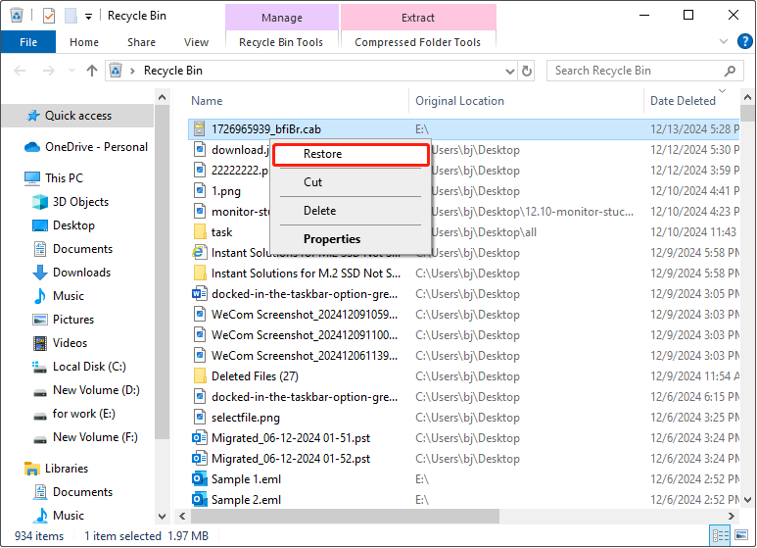
Task: Select the Sample 2.eml file
Action: coord(246,500)
